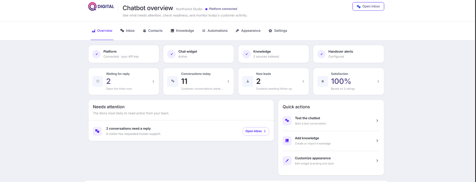Viewport: 476px width, 182px height.
Task: Switch to the Automations tab
Action: [215, 31]
